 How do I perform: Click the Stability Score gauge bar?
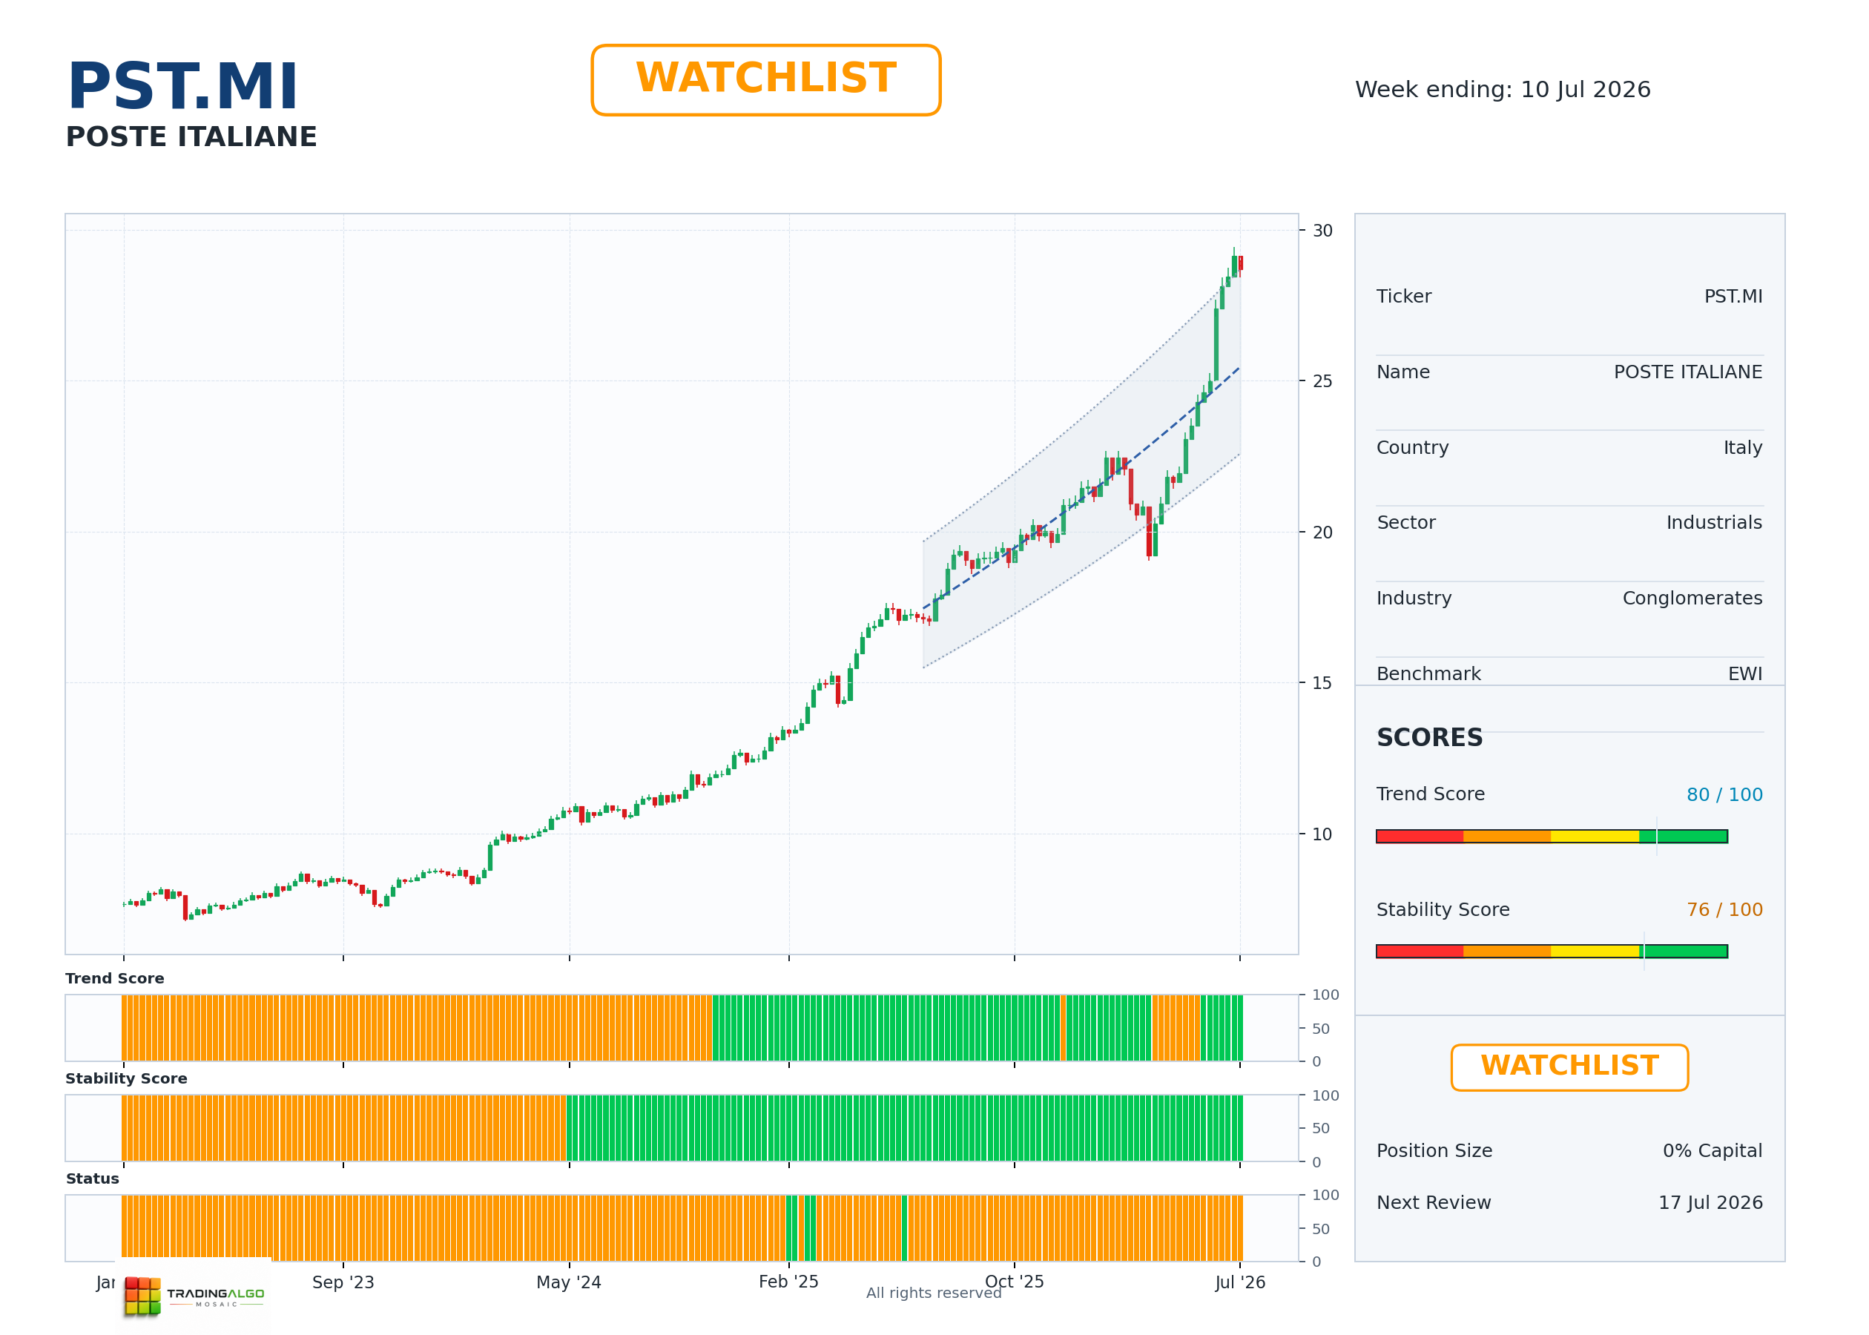point(1552,951)
